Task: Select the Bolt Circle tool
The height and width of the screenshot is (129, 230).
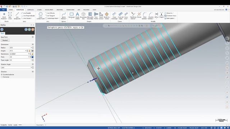Action: 10,16
